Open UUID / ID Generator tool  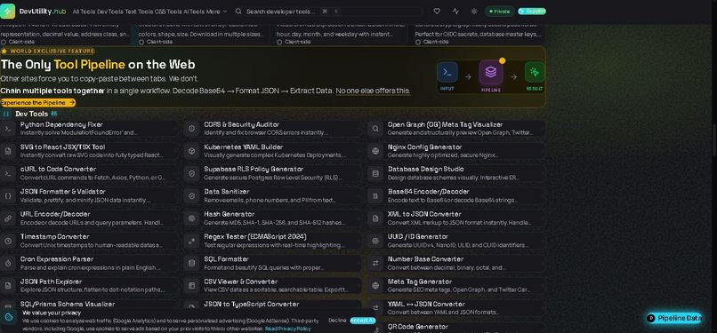click(x=456, y=241)
